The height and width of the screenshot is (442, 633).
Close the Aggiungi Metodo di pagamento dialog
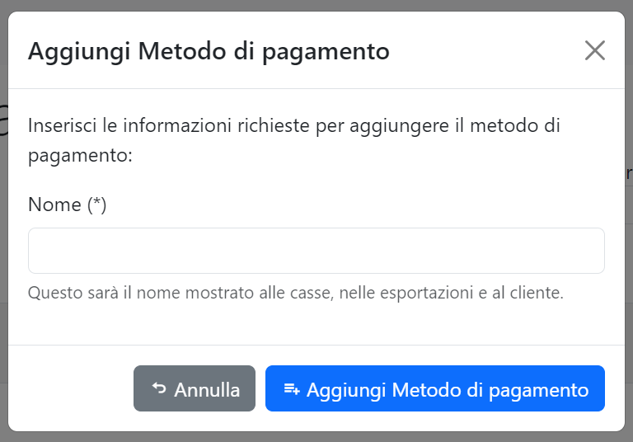pyautogui.click(x=594, y=50)
